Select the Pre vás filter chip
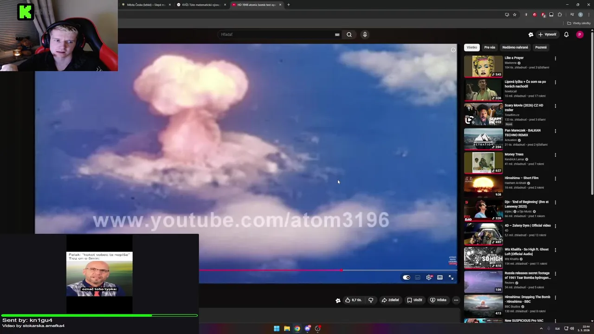Screen dimensions: 594x334 [x=490, y=47]
